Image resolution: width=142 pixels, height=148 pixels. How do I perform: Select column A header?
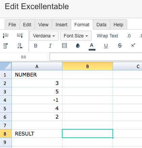click(37, 66)
